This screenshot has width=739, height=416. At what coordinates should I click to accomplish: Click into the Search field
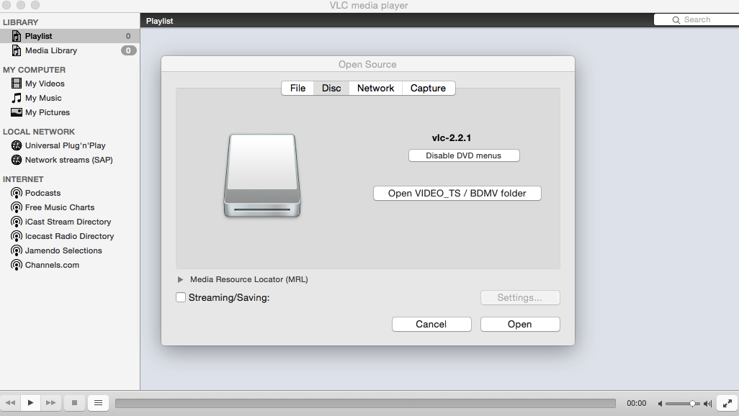coord(697,19)
